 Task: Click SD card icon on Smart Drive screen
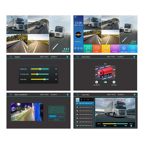coord(134,57)
